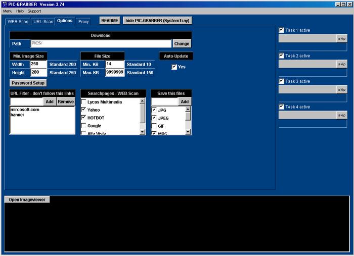
Task: Click up arrow of file types scrollbar
Action: click(x=188, y=109)
